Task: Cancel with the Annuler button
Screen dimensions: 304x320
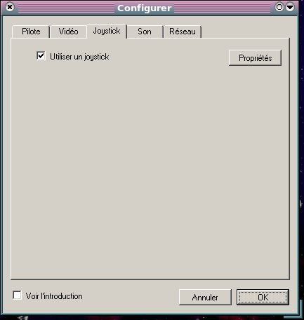Action: tap(205, 298)
